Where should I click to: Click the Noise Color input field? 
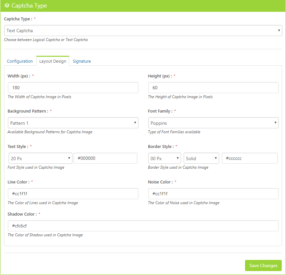[213, 194]
